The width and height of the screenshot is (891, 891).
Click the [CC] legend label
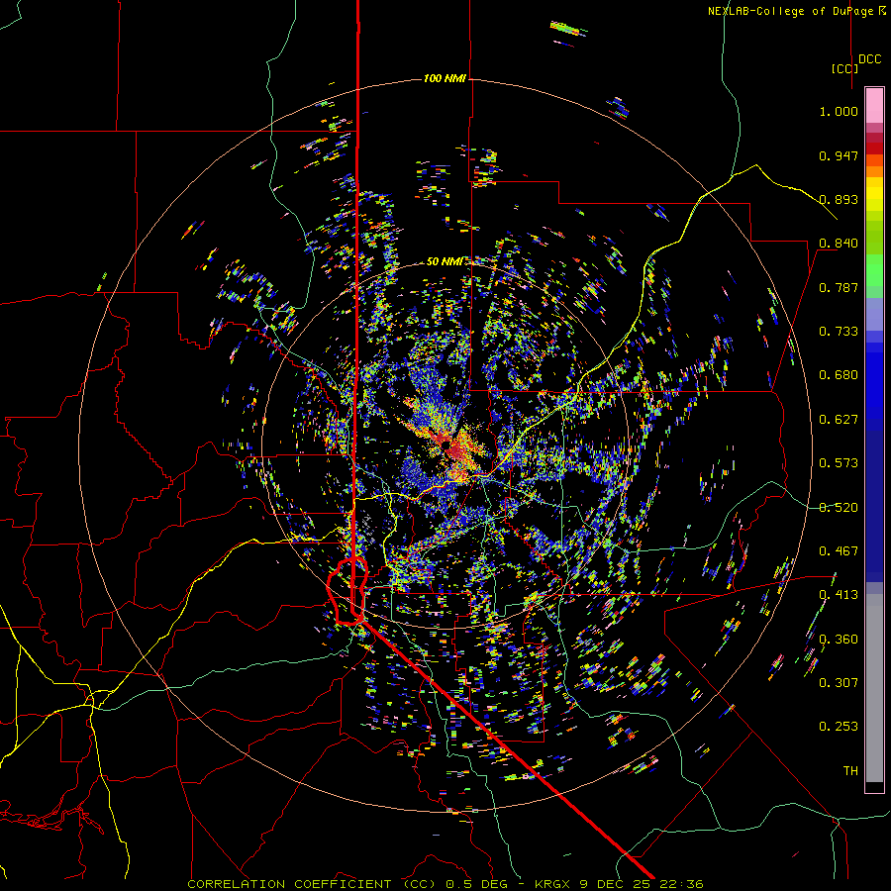(x=844, y=68)
